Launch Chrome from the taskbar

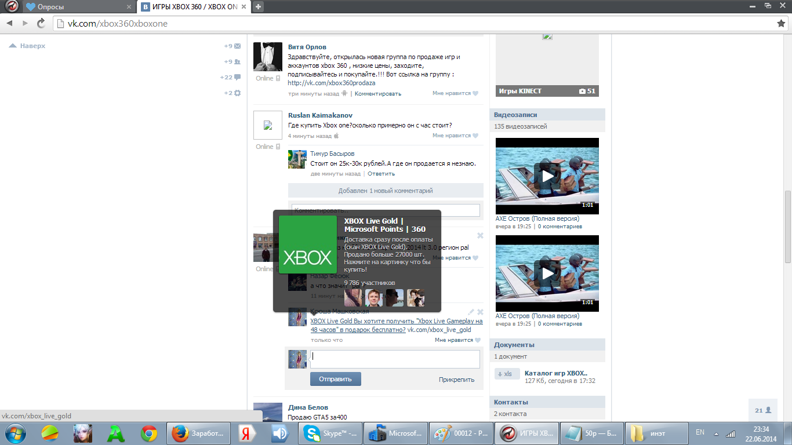pyautogui.click(x=149, y=433)
